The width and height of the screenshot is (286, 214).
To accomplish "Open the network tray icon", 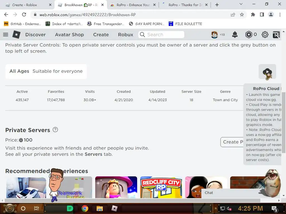I will pyautogui.click(x=222, y=208).
